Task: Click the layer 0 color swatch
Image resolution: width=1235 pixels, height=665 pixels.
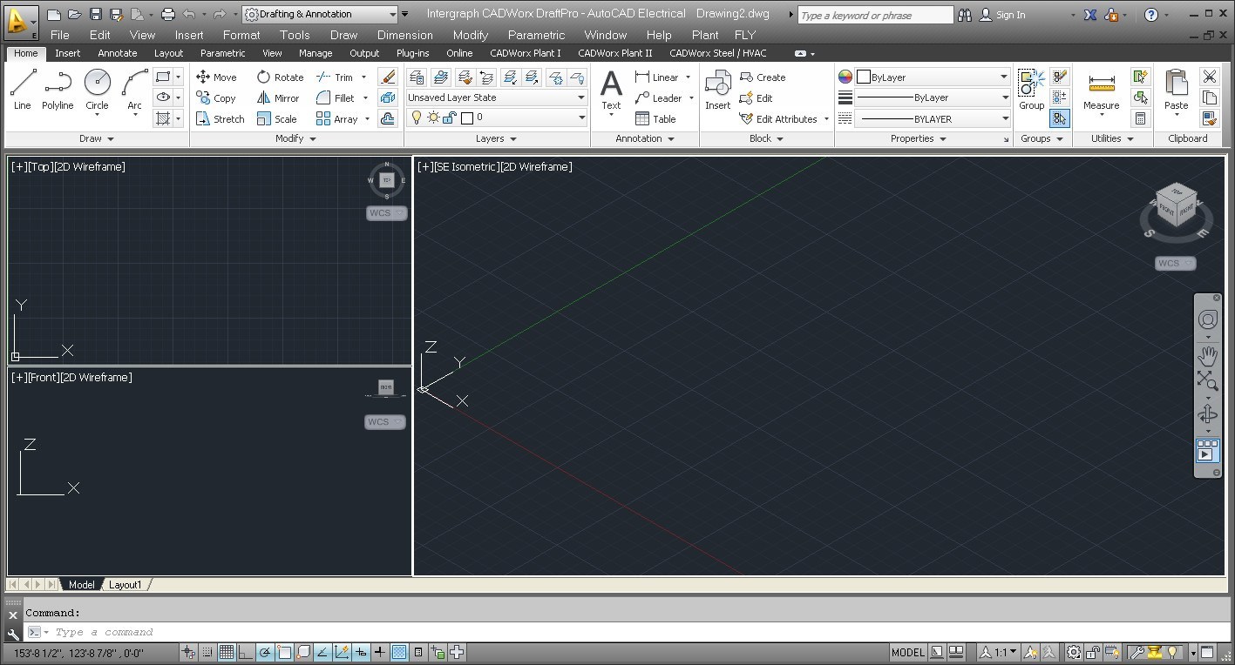Action: (x=466, y=118)
